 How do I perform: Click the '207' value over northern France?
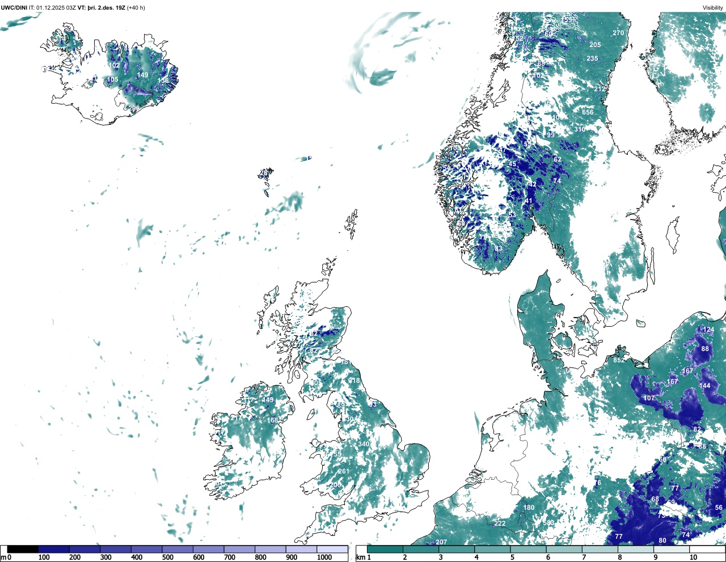click(x=441, y=543)
